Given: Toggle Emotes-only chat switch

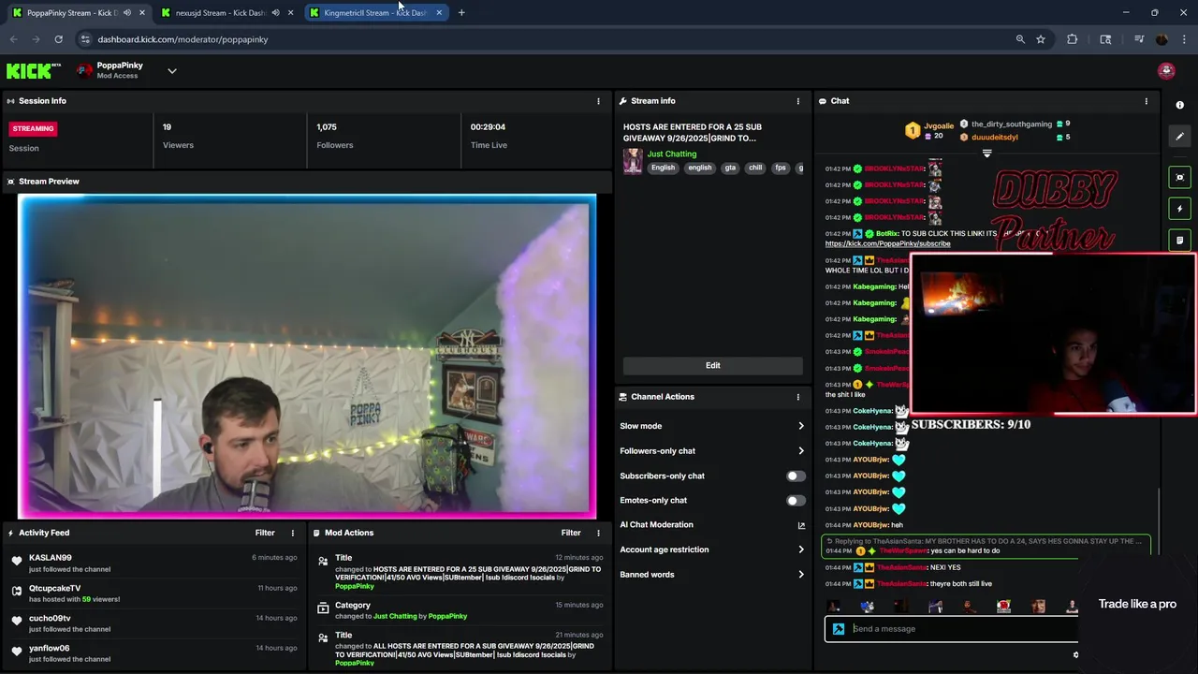Looking at the screenshot, I should [796, 501].
